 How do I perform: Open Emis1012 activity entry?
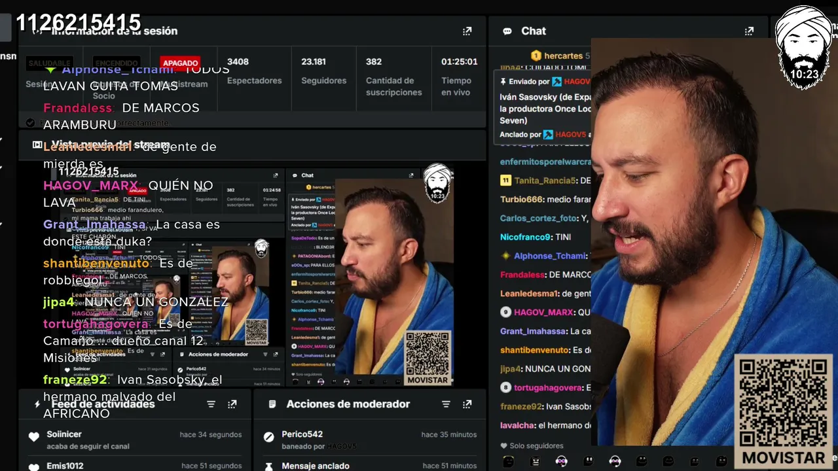point(135,464)
